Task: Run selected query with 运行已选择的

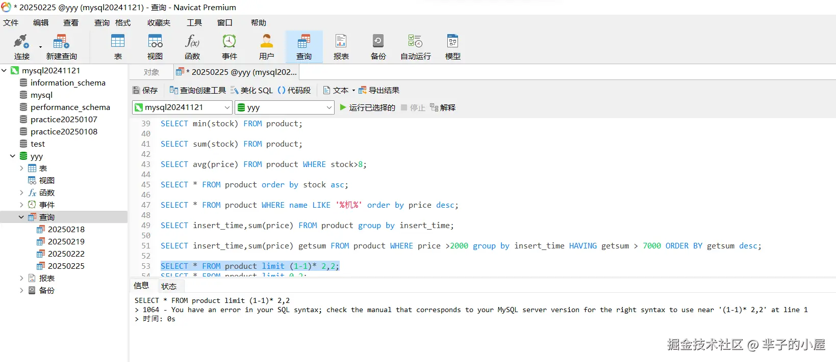Action: pos(368,107)
